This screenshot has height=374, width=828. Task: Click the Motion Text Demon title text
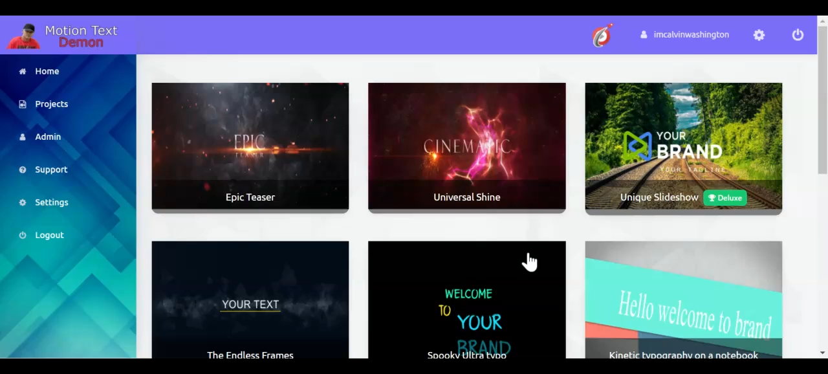81,36
